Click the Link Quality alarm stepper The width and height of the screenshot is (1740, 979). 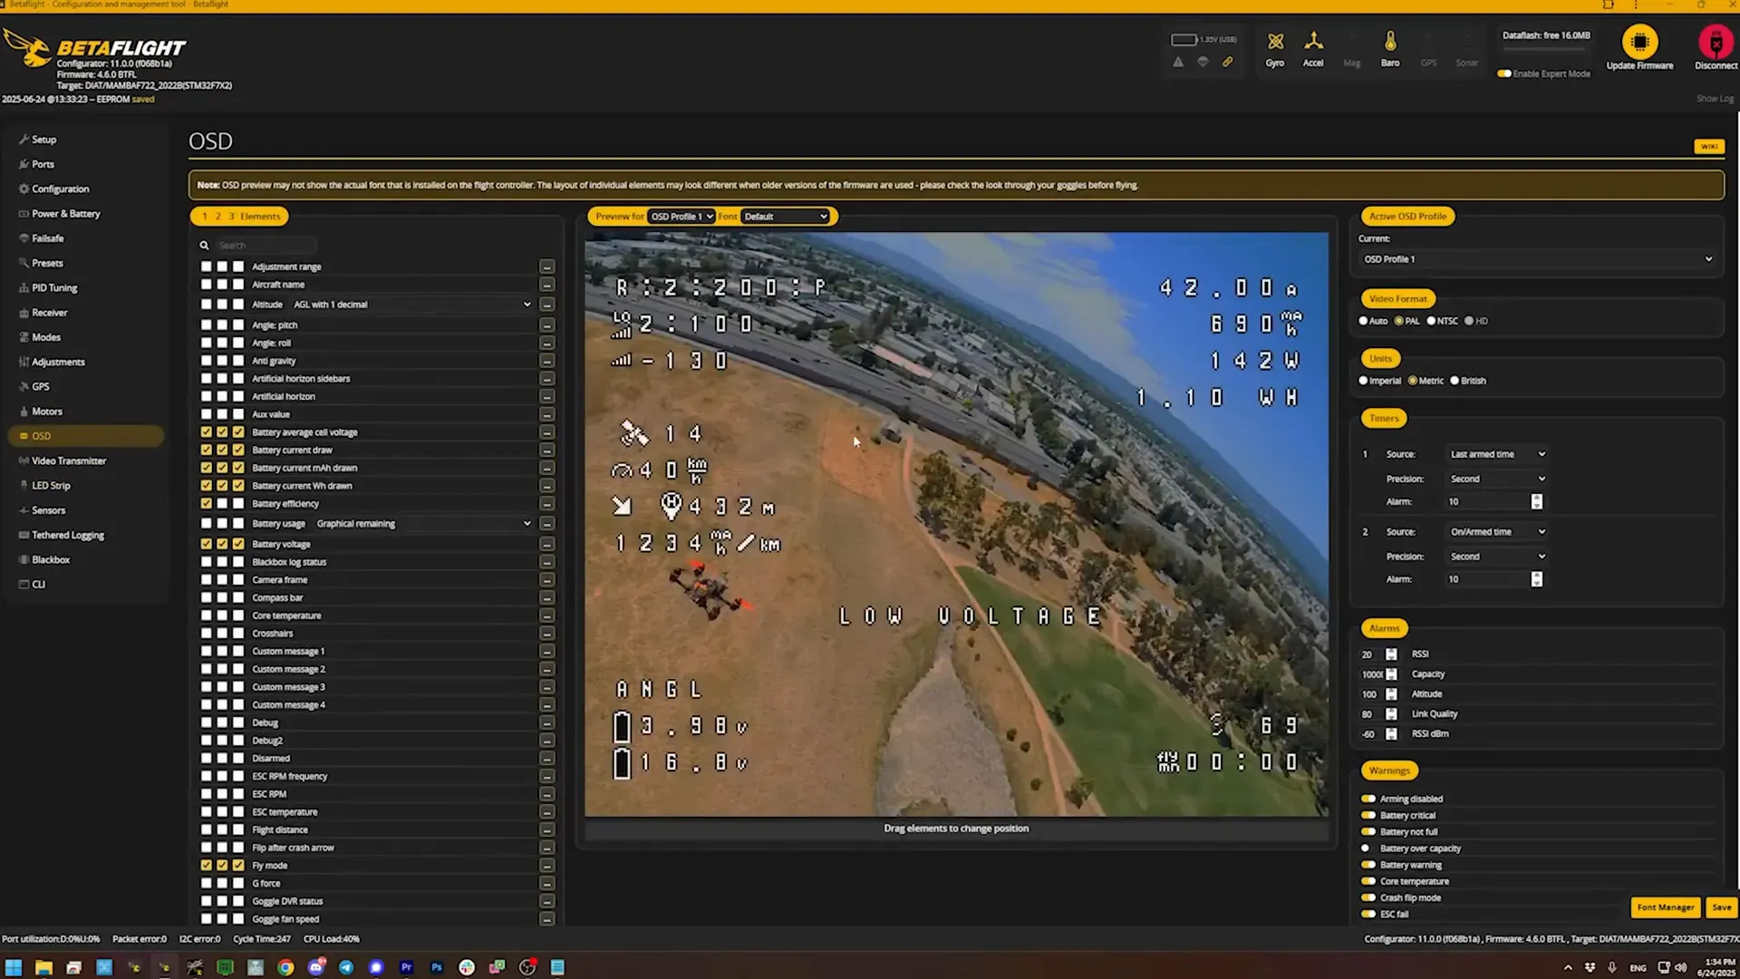click(1391, 714)
